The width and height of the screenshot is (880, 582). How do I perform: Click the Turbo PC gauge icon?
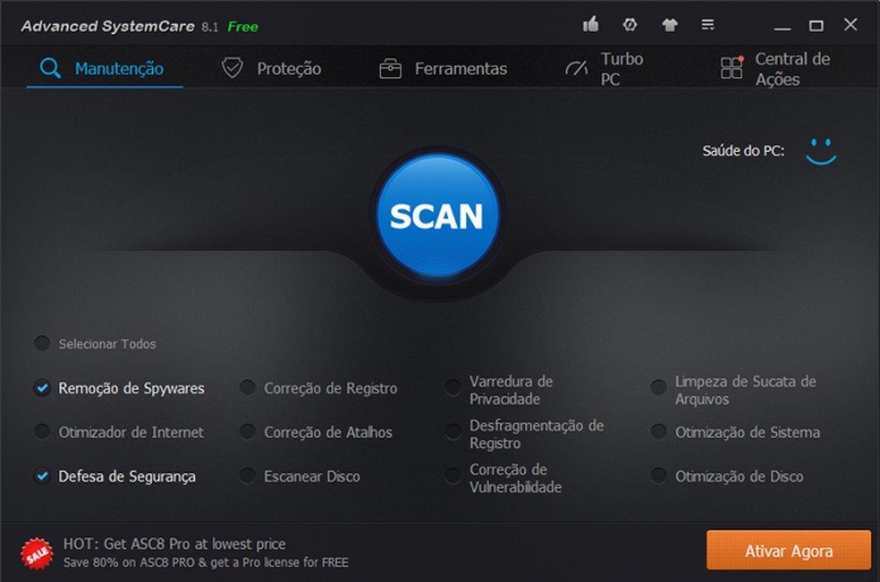pyautogui.click(x=577, y=67)
